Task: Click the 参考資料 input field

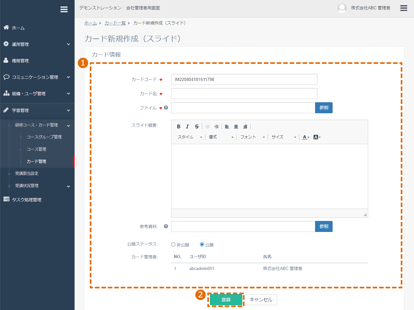Action: pyautogui.click(x=243, y=226)
